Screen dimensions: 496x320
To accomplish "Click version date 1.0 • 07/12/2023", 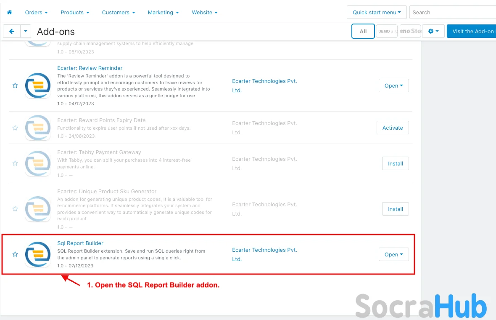I will (75, 266).
